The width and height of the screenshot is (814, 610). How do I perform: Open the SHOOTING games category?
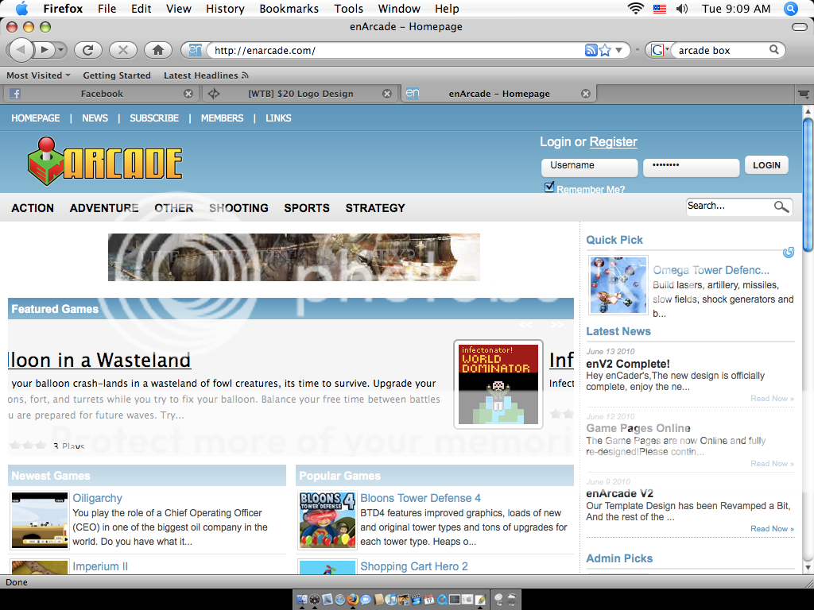(x=238, y=208)
